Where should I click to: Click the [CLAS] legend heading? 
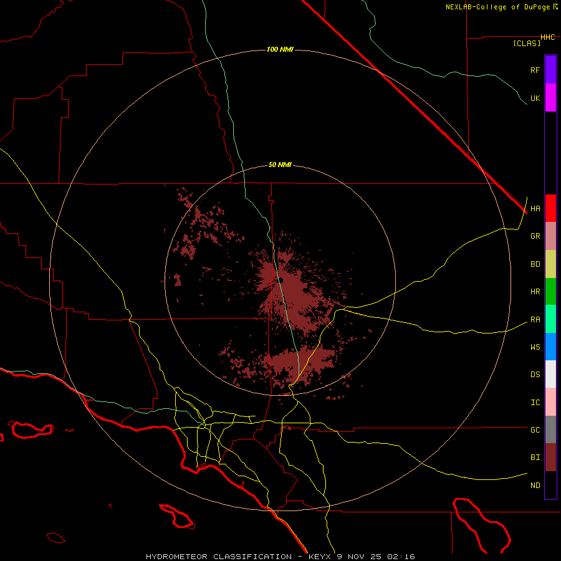pyautogui.click(x=527, y=43)
